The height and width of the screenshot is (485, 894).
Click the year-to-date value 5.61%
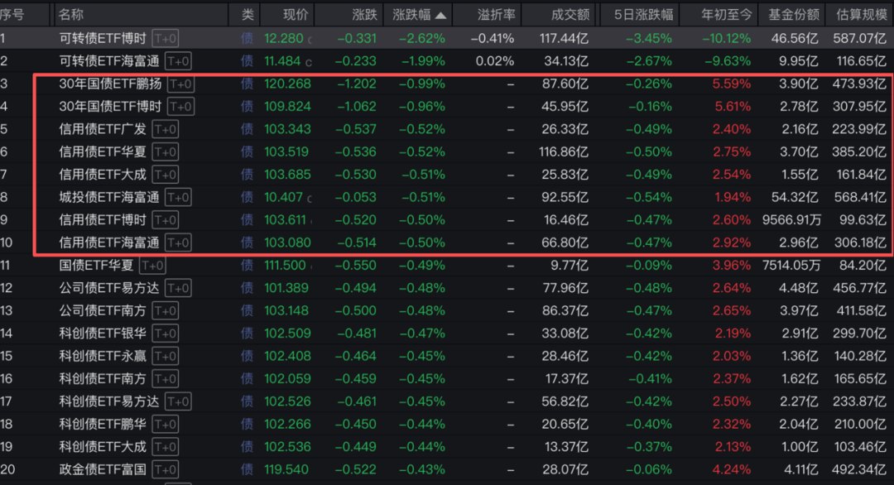733,107
